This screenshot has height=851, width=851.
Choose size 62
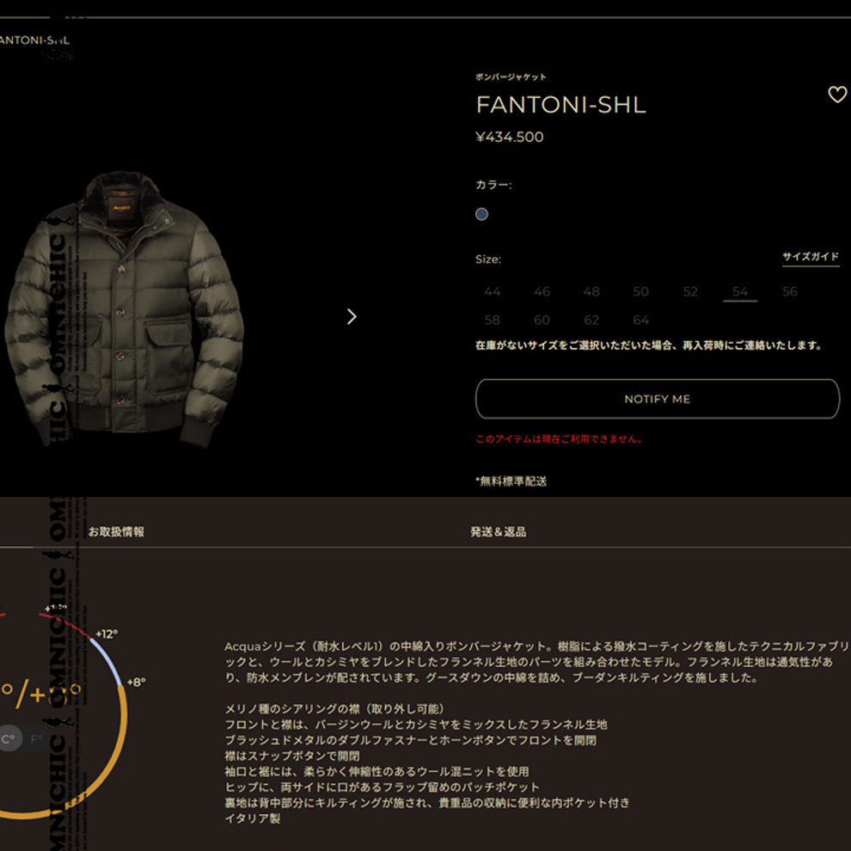coord(591,321)
